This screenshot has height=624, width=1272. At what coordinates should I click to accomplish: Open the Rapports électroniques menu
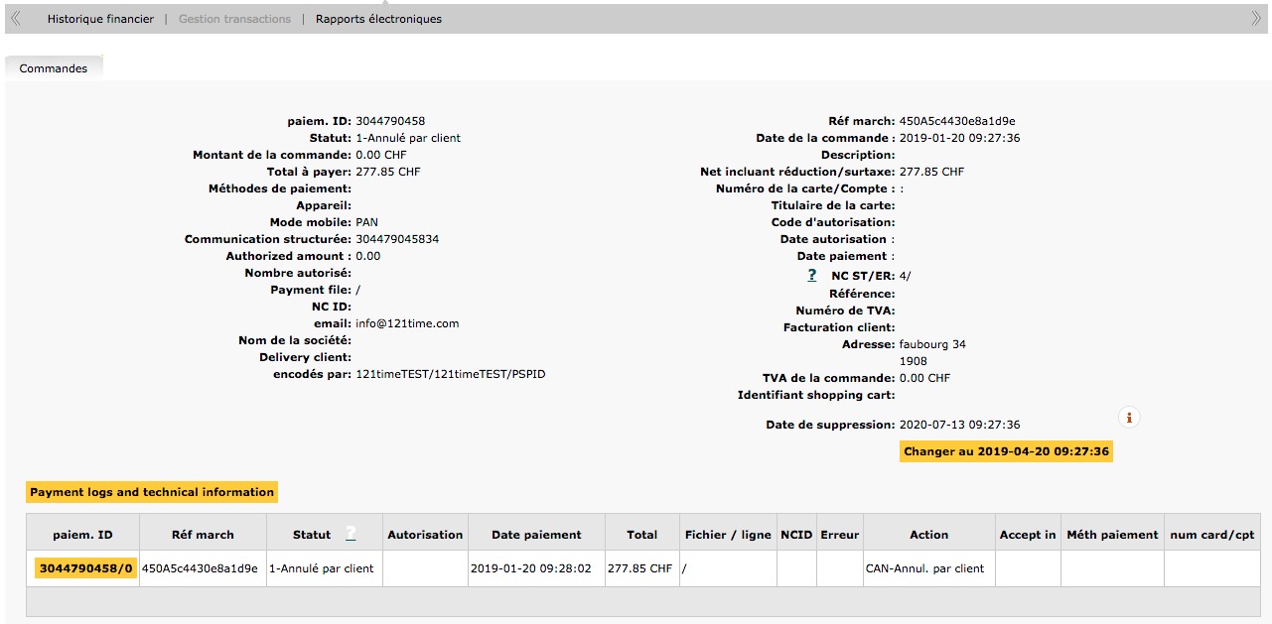pyautogui.click(x=378, y=19)
